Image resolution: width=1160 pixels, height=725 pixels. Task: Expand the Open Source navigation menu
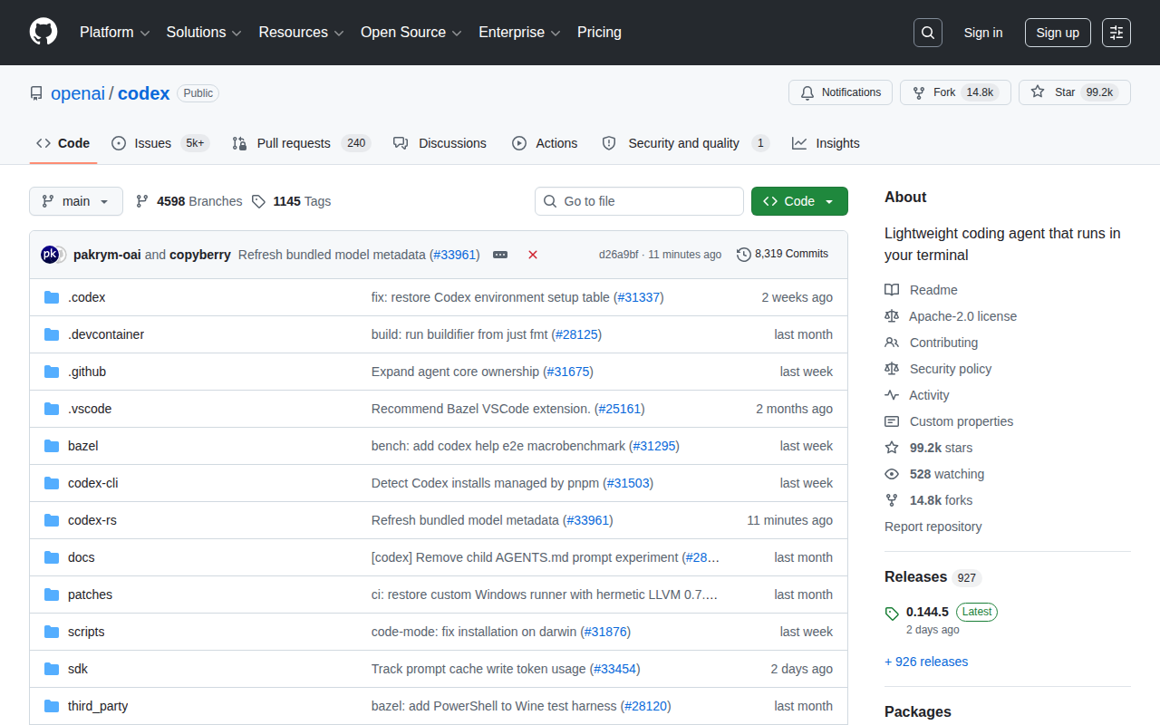(x=411, y=33)
